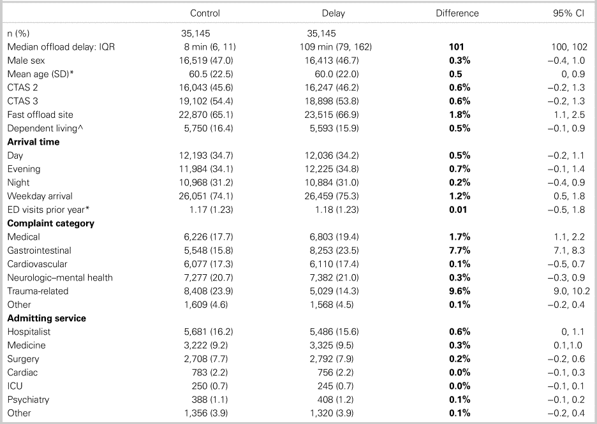The height and width of the screenshot is (424, 597).
Task: Click the Difference column header
Action: click(457, 13)
